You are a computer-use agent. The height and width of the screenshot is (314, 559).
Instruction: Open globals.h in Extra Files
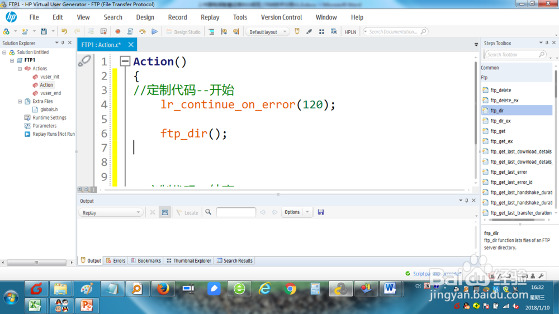pyautogui.click(x=49, y=110)
